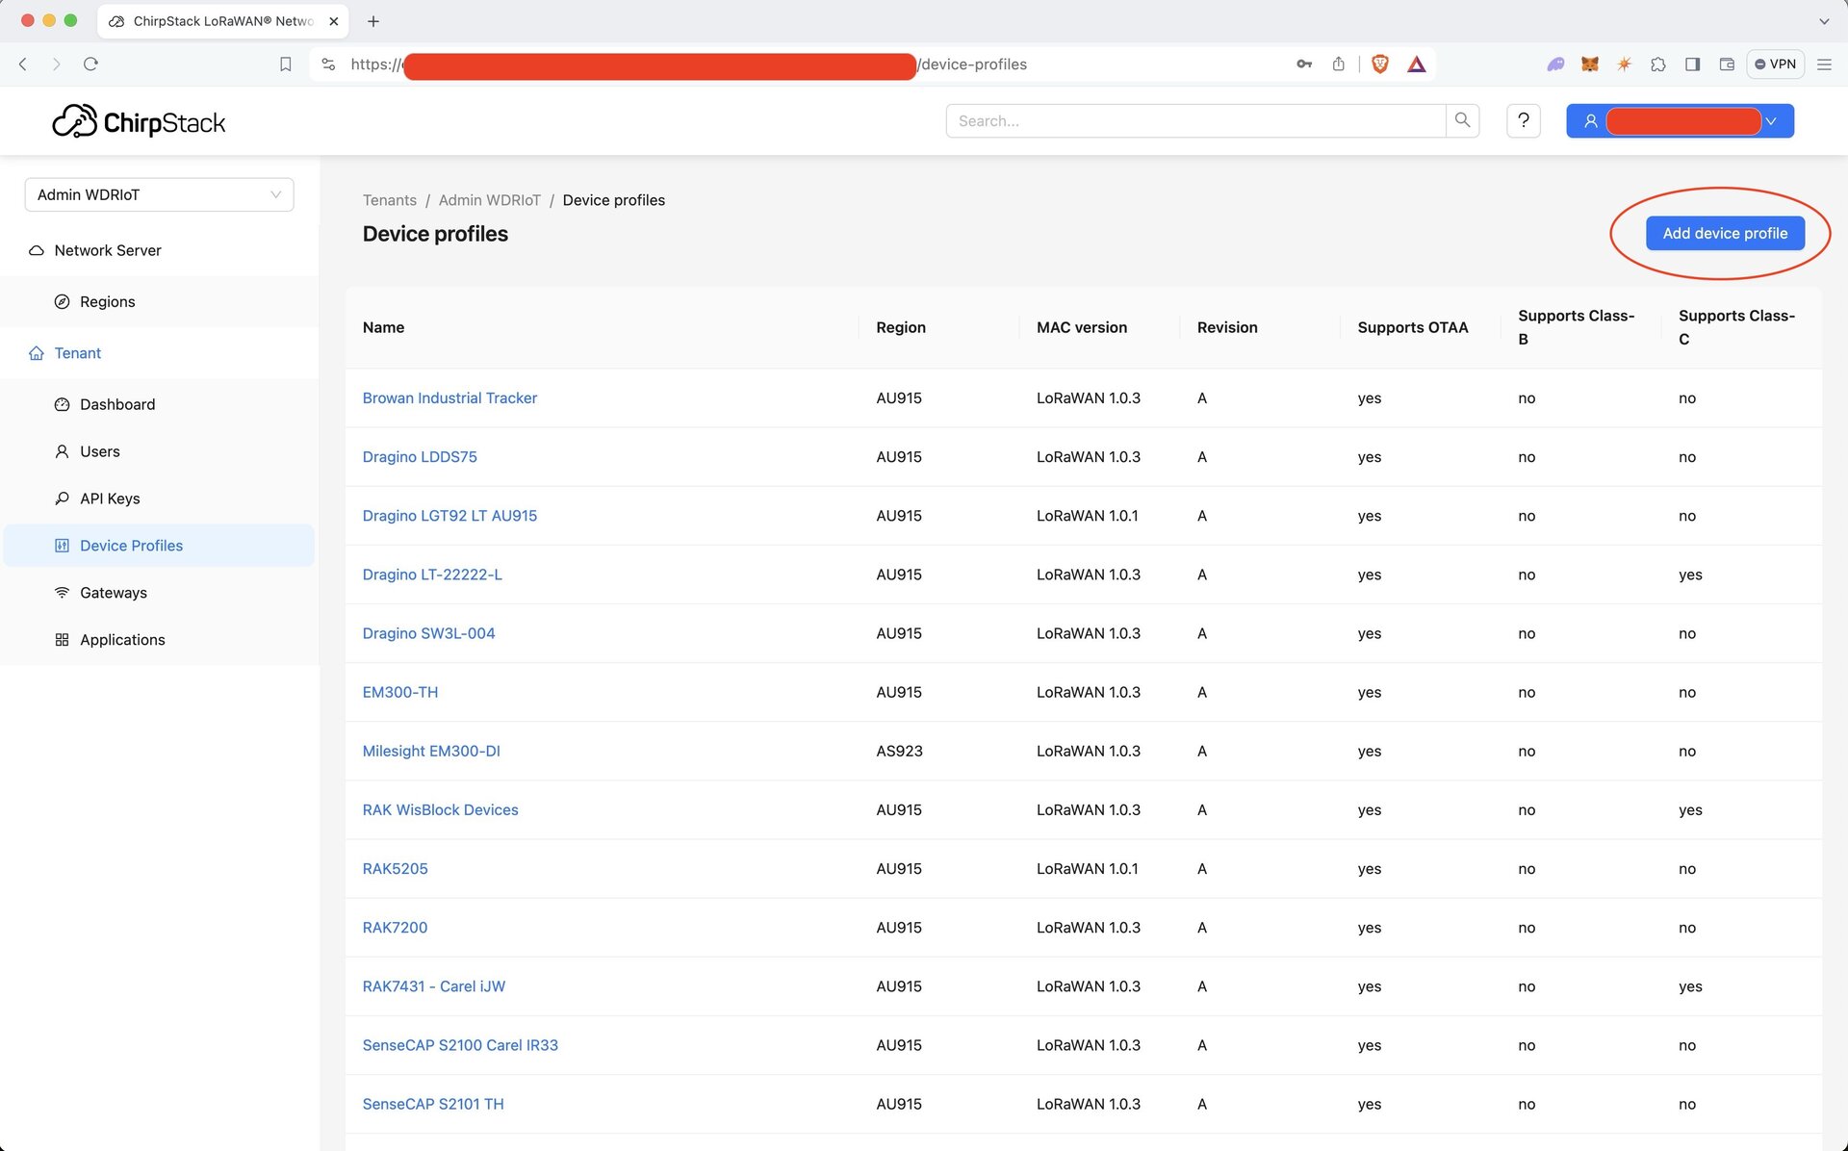
Task: Open Gateways in the sidebar
Action: coord(160,593)
